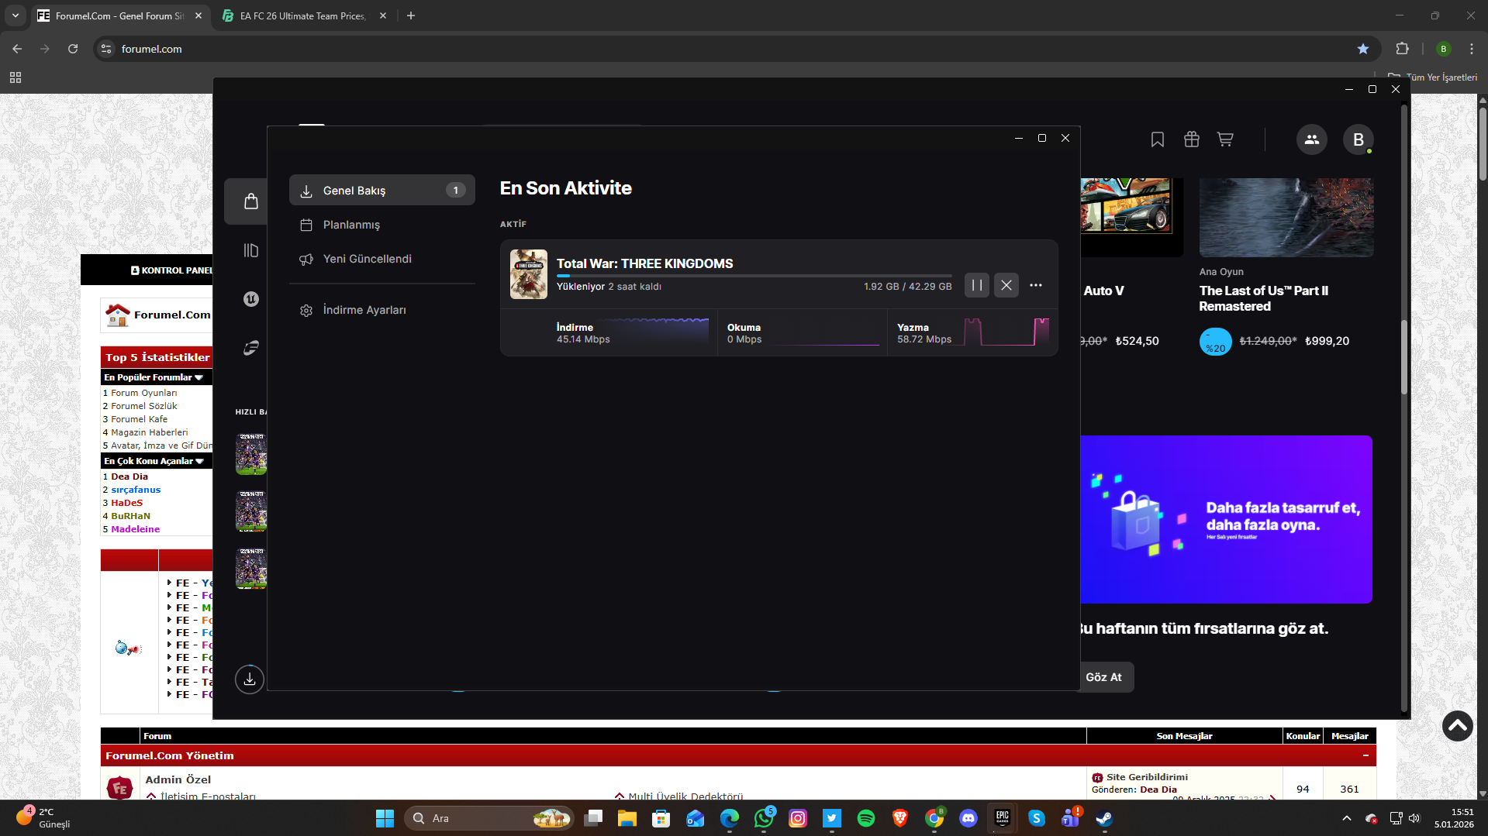Open Epic Games Launcher taskbar icon
Image resolution: width=1488 pixels, height=836 pixels.
tap(1003, 818)
